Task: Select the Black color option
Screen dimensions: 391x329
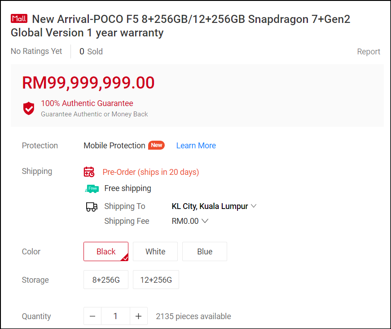Action: click(106, 251)
